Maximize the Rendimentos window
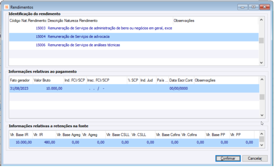The image size is (274, 167). [x=253, y=7]
